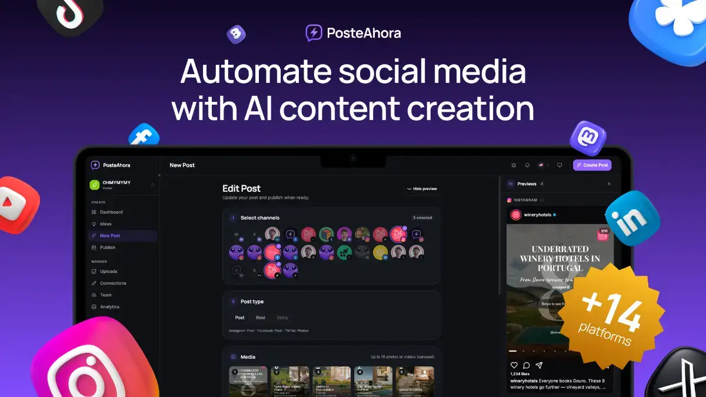This screenshot has width=706, height=397.
Task: Click the info icon next to INSTAGRAM
Action: 542,200
